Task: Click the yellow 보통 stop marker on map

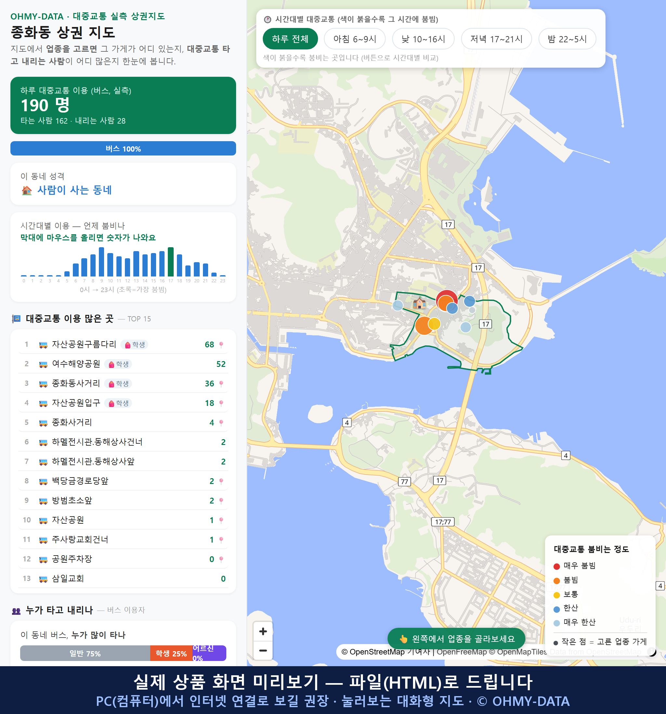Action: [434, 324]
